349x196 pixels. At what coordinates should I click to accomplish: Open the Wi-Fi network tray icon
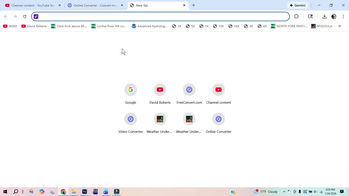pos(321,192)
